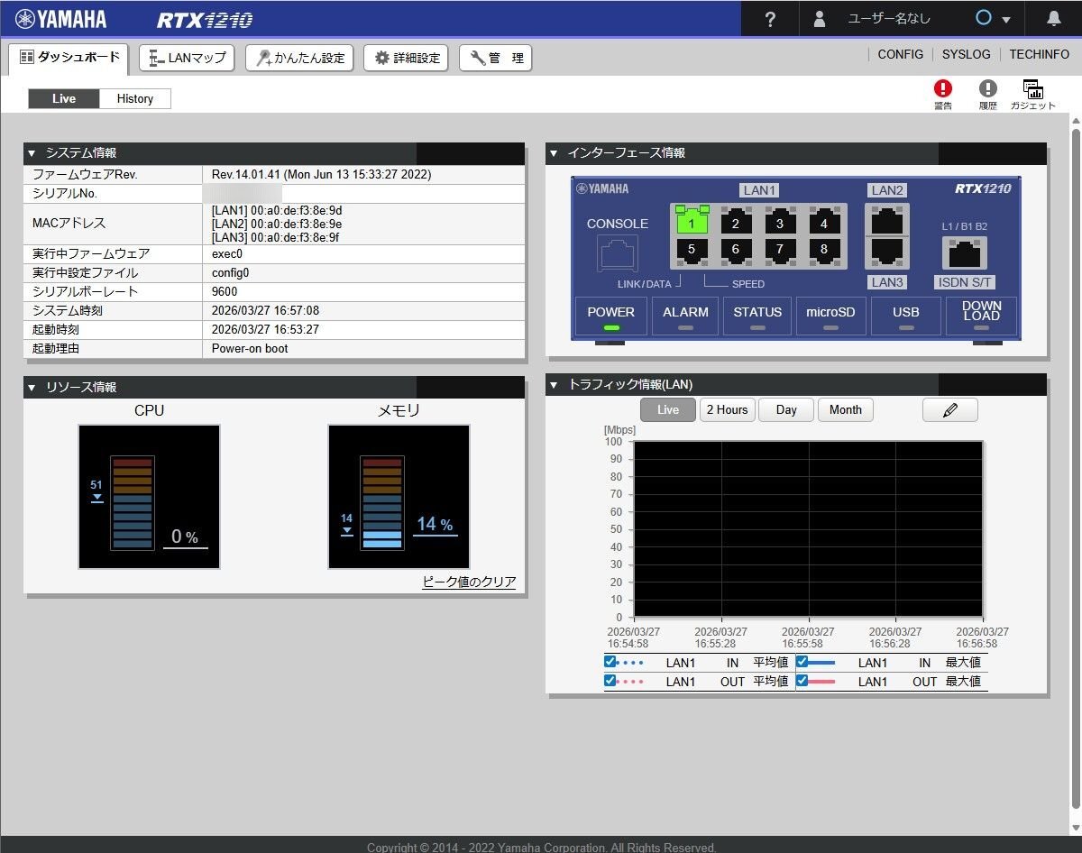This screenshot has height=853, width=1082.
Task: Open the user dropdown arrow in header
Action: (1006, 20)
